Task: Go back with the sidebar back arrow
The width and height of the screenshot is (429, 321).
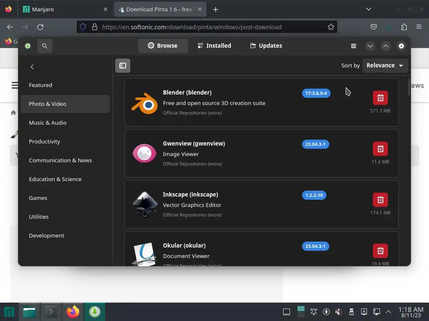Action: point(32,67)
